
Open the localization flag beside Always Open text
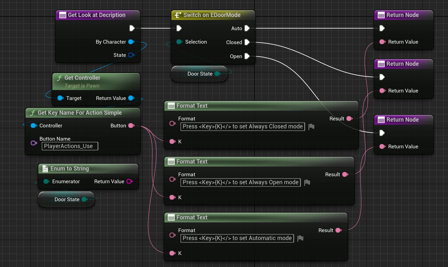coord(307,182)
